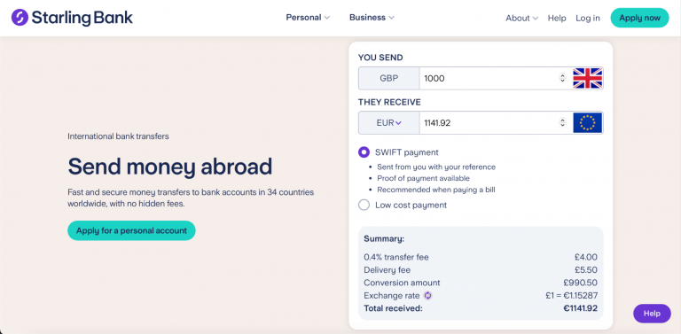Screen dimensions: 681x334
Task: Choose the Low cost payment option
Action: click(x=364, y=205)
